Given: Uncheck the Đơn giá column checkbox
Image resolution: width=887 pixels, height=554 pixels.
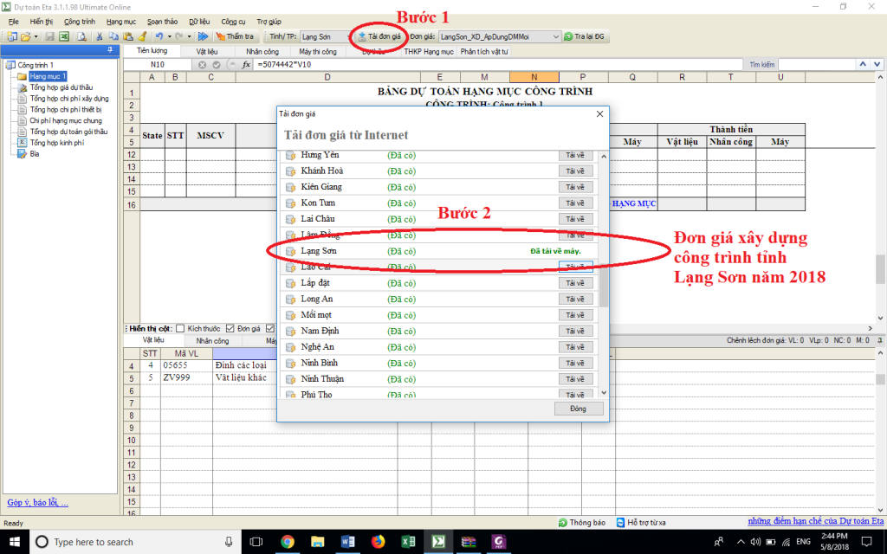Looking at the screenshot, I should click(x=230, y=329).
